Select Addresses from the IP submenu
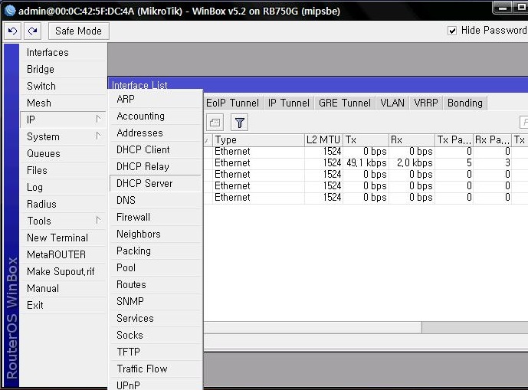Image resolution: width=528 pixels, height=390 pixels. (156, 133)
